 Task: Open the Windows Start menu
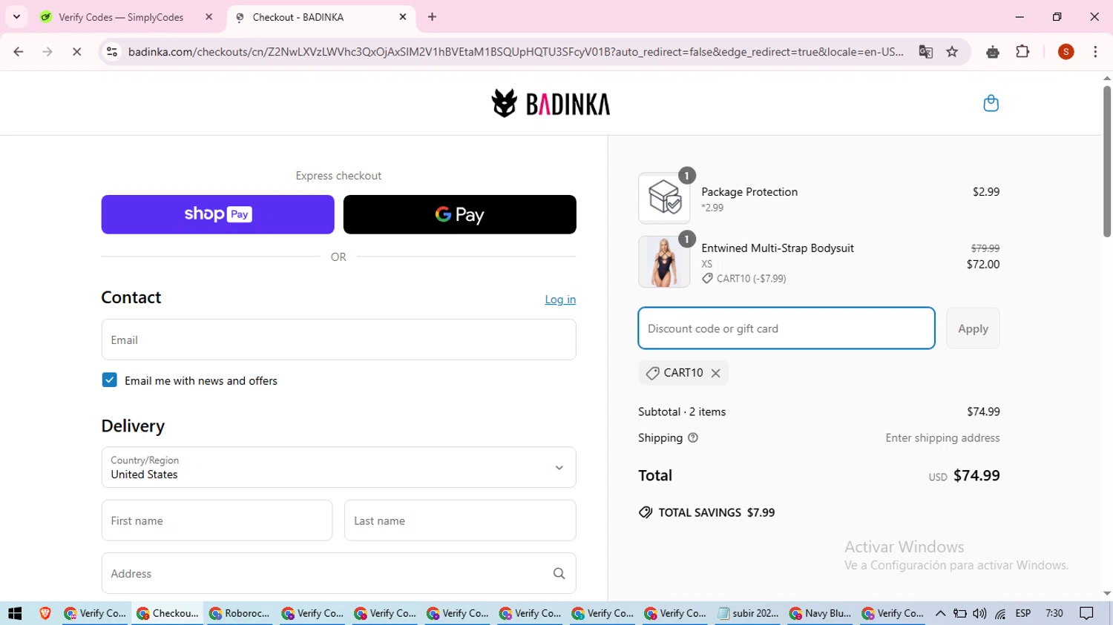point(15,613)
